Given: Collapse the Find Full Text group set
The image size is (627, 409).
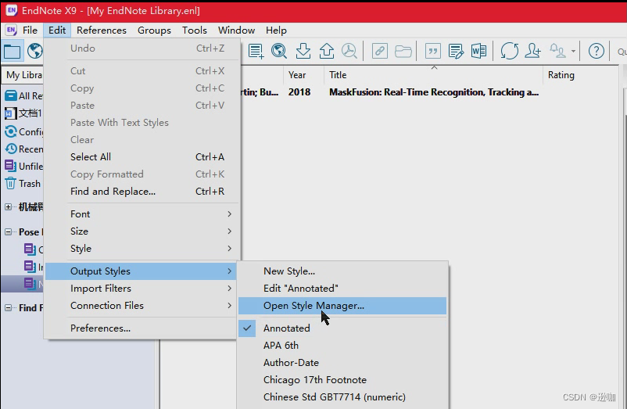Looking at the screenshot, I should tap(8, 307).
